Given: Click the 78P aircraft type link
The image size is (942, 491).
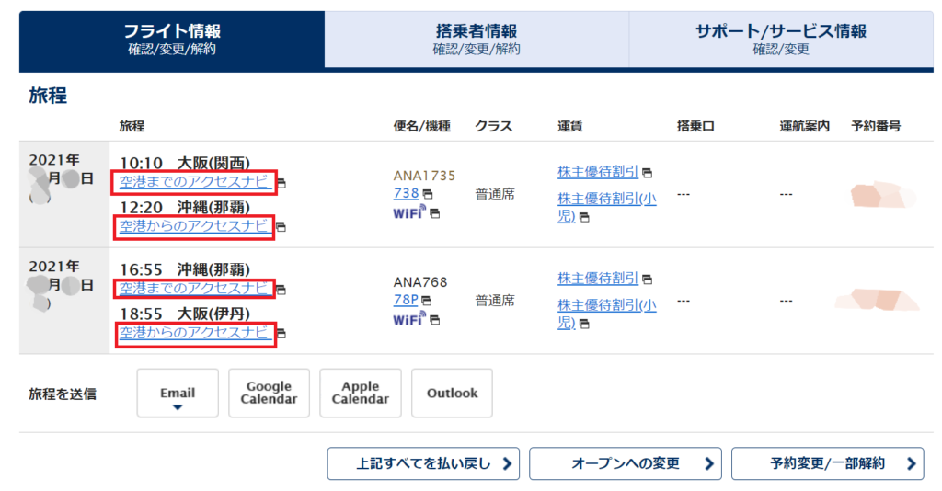Looking at the screenshot, I should (x=406, y=301).
